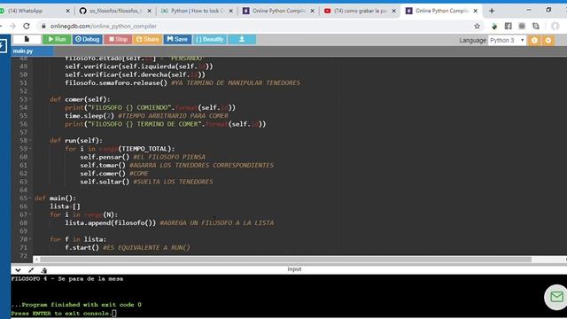Place cursor on self.tomar() at line 61

[x=103, y=166]
